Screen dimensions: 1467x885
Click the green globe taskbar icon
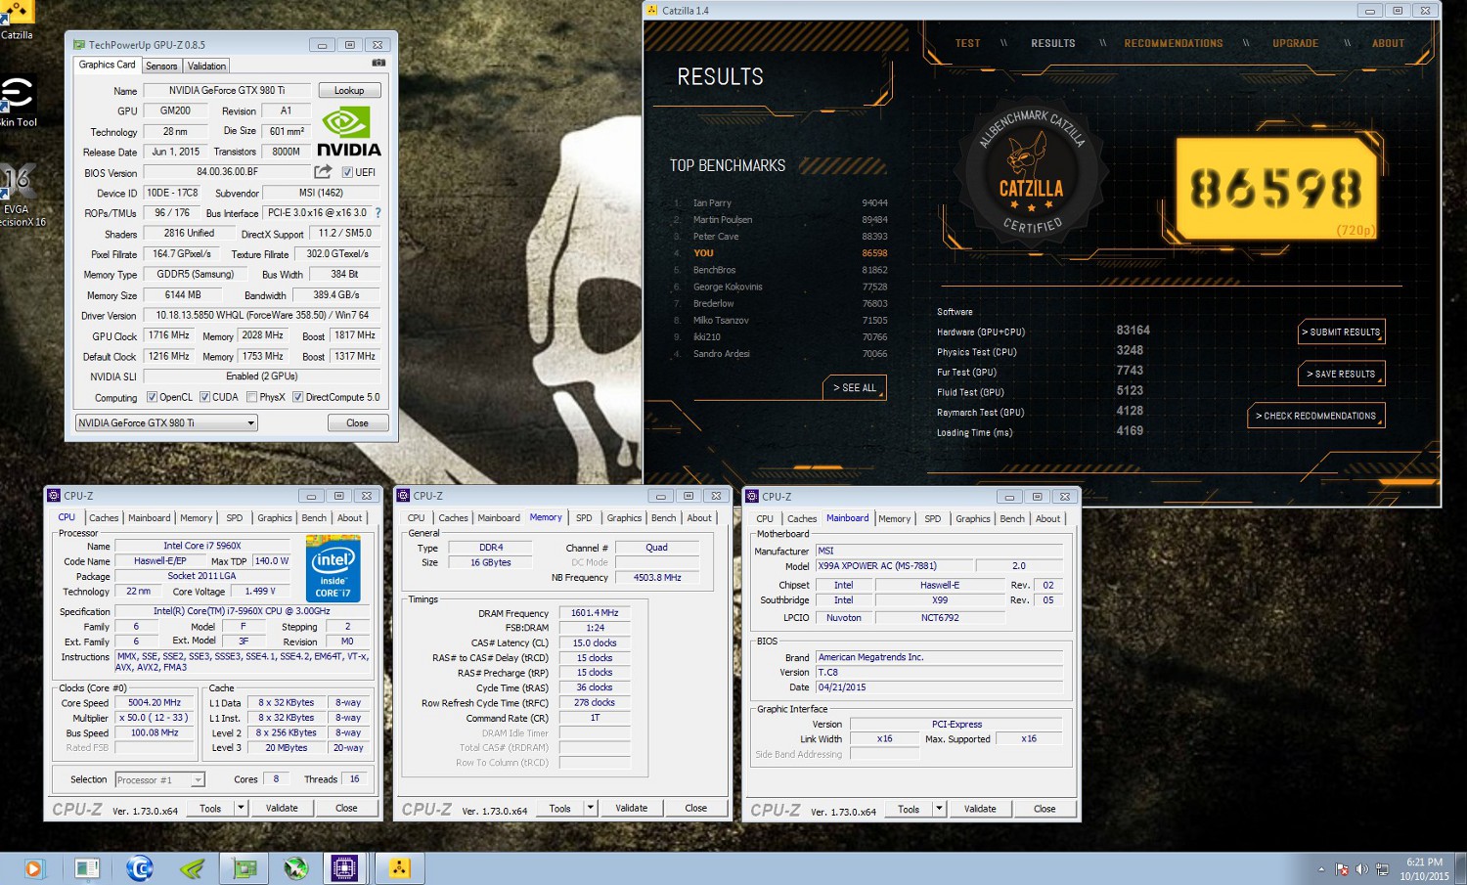(x=296, y=868)
